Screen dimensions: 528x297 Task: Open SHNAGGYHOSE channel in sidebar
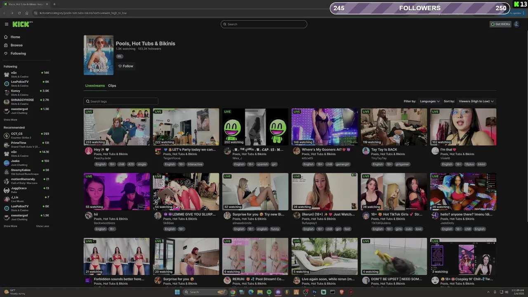[26, 102]
